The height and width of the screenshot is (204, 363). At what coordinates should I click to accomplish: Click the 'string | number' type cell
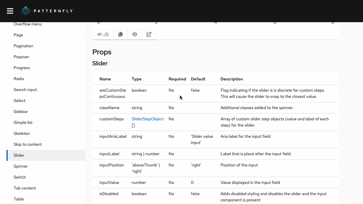click(146, 154)
